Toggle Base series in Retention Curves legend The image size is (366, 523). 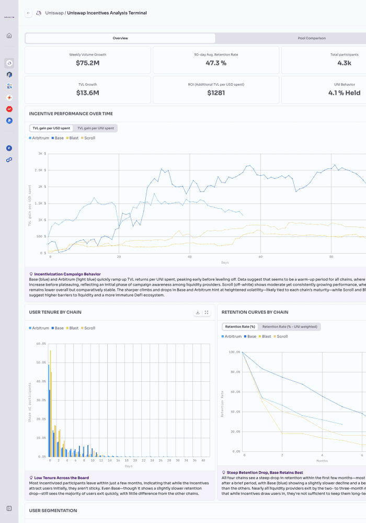[250, 336]
